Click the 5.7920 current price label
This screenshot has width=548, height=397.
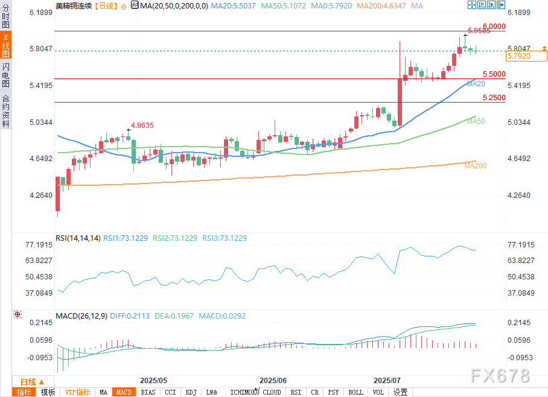pos(526,56)
